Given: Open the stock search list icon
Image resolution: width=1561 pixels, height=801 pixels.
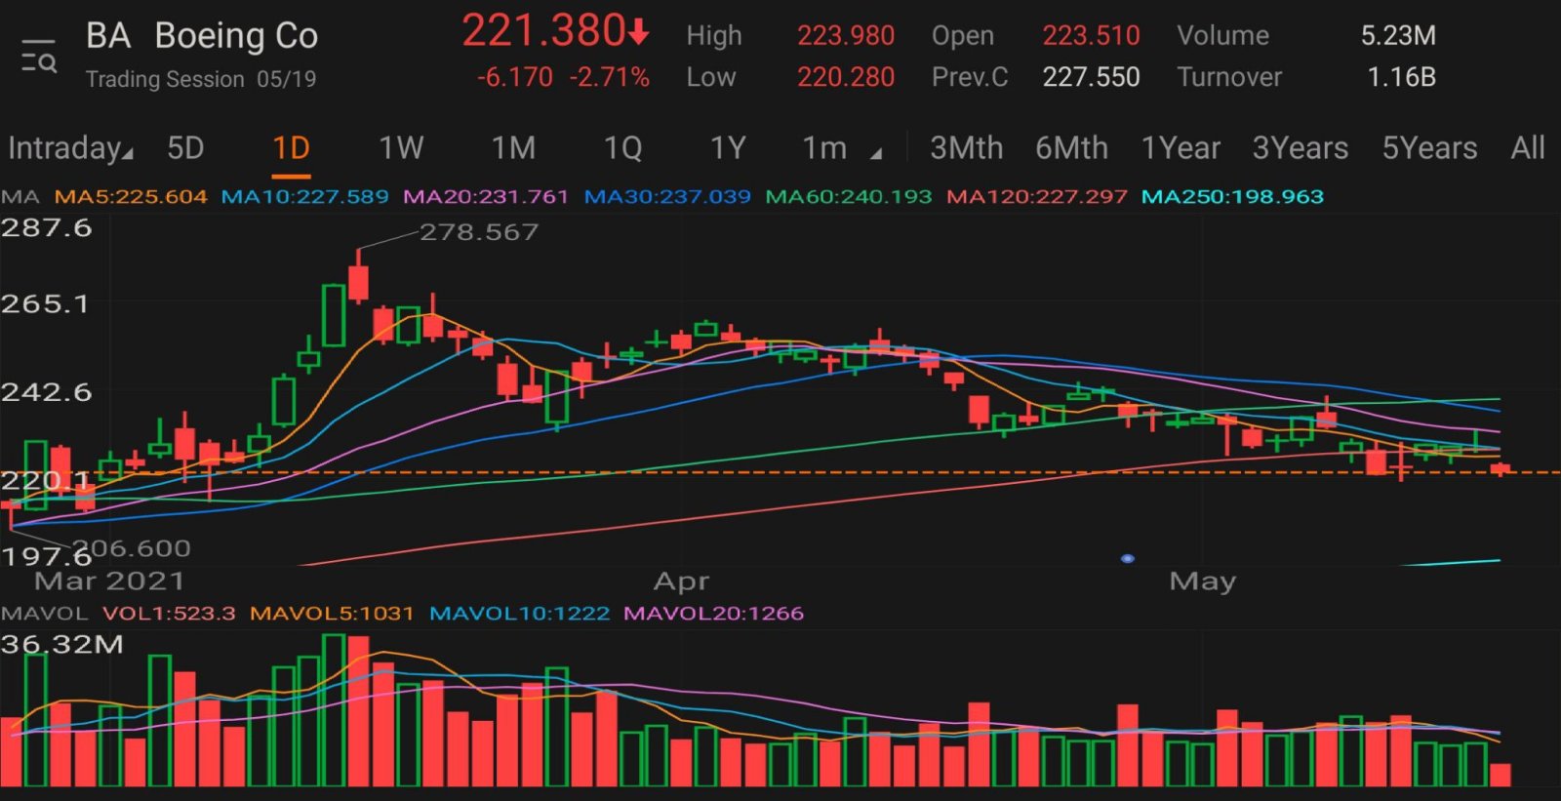Looking at the screenshot, I should coord(39,57).
